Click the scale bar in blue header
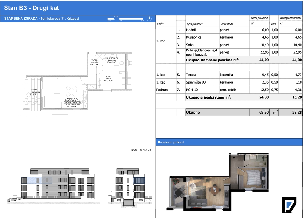The width and height of the screenshot is (303, 218). 126,19
